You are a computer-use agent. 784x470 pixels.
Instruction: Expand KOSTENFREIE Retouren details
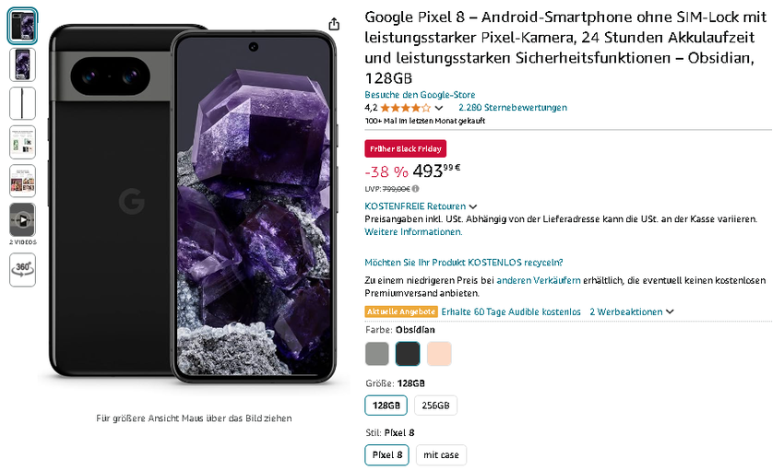pos(473,206)
